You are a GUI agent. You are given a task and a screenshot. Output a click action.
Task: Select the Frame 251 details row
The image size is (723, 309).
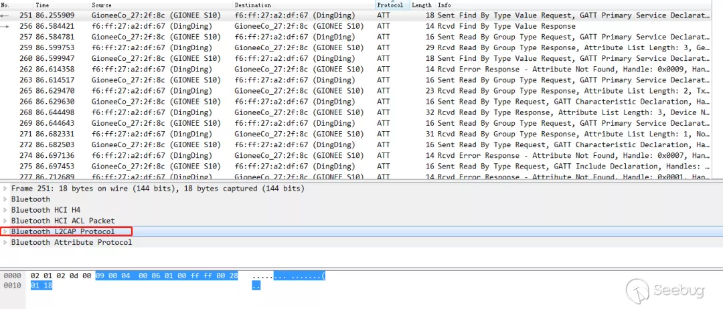pyautogui.click(x=361, y=189)
